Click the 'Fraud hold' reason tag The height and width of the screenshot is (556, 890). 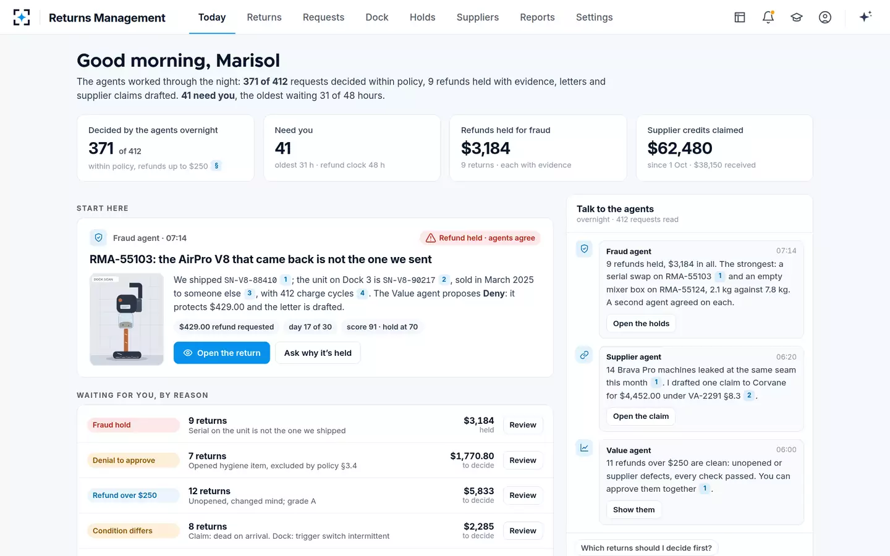coord(133,425)
